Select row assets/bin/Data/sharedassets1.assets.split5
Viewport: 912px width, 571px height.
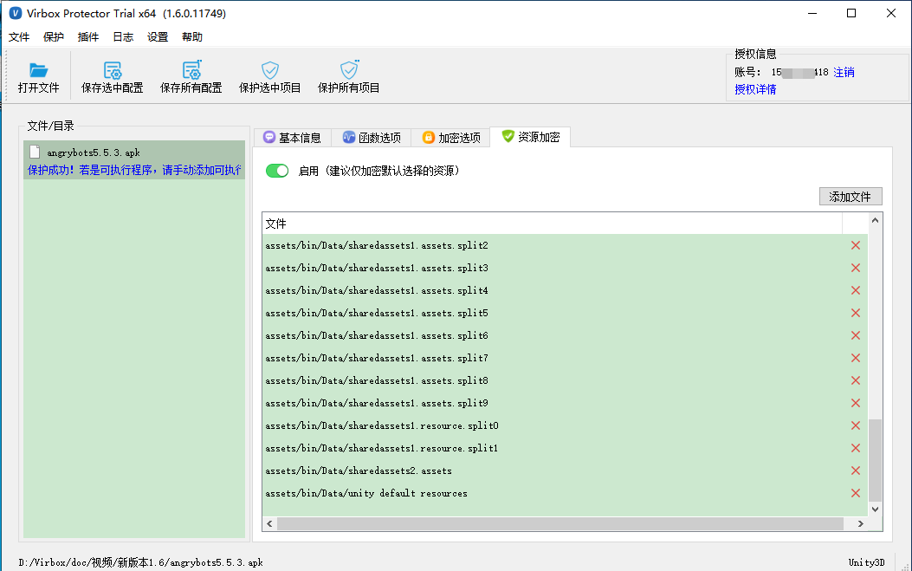coord(565,313)
